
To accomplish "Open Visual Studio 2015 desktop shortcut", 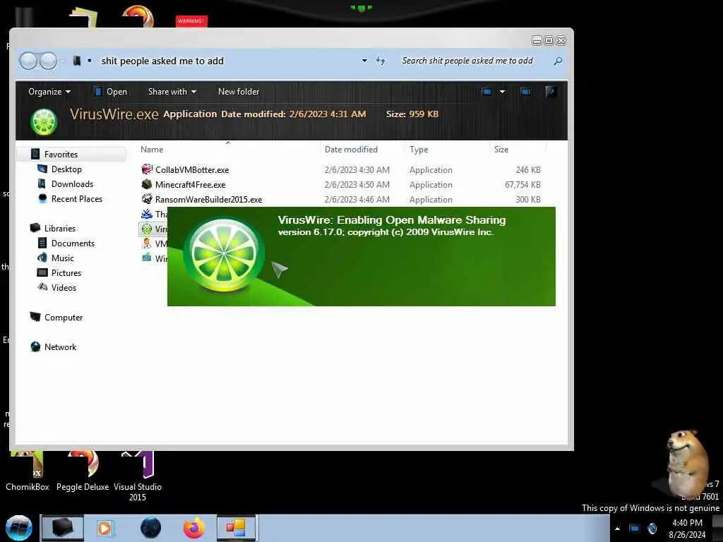I will (x=138, y=477).
